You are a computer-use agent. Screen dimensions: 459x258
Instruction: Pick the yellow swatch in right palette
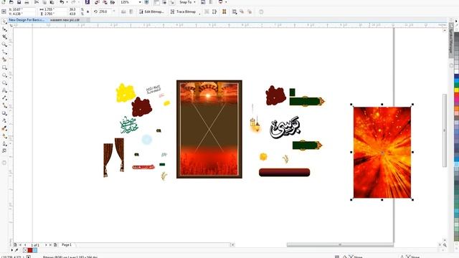tap(456, 90)
